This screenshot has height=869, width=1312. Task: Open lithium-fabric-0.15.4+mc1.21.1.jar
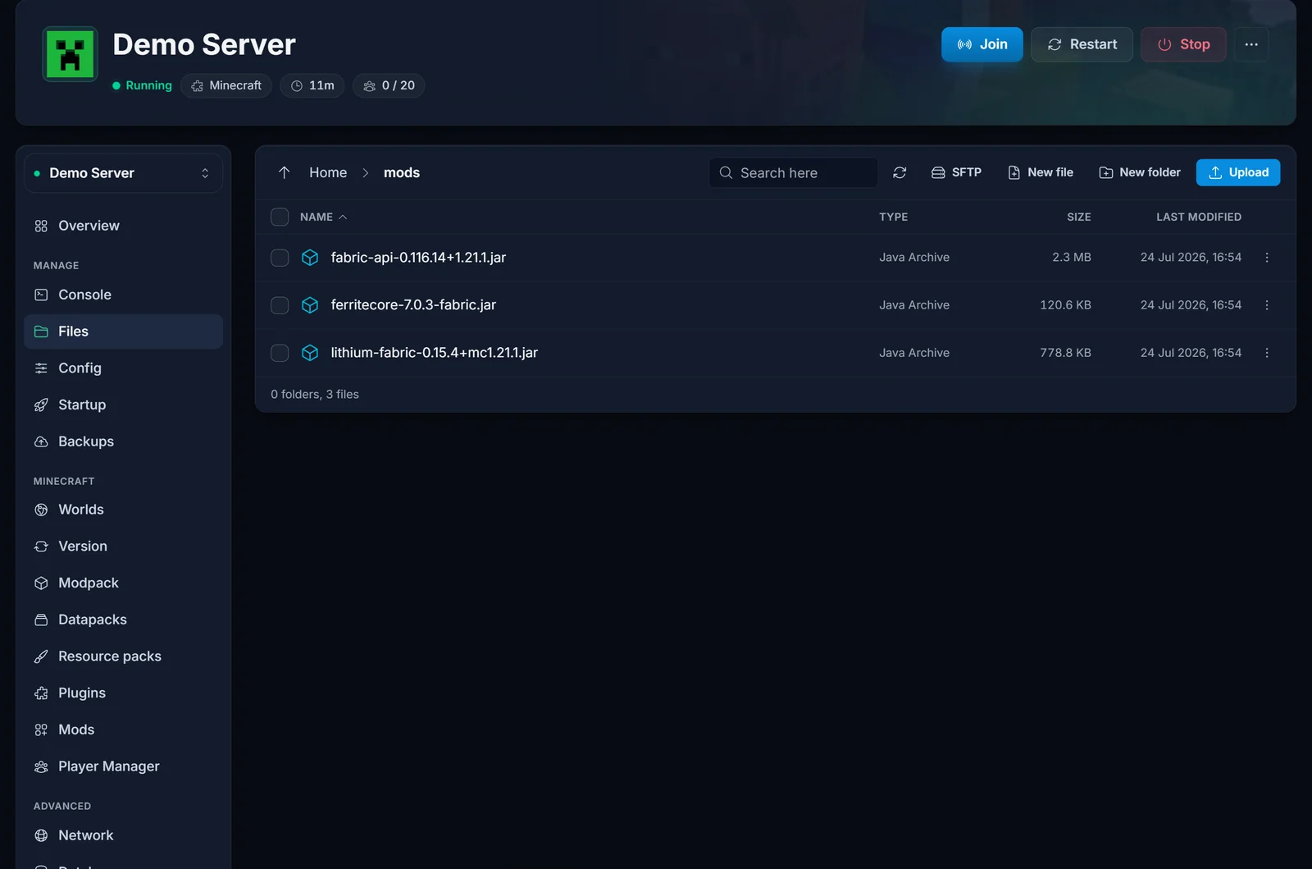[434, 353]
